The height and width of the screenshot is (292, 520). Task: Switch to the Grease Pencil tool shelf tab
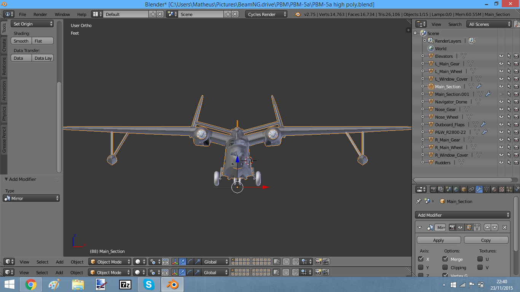[x=4, y=140]
